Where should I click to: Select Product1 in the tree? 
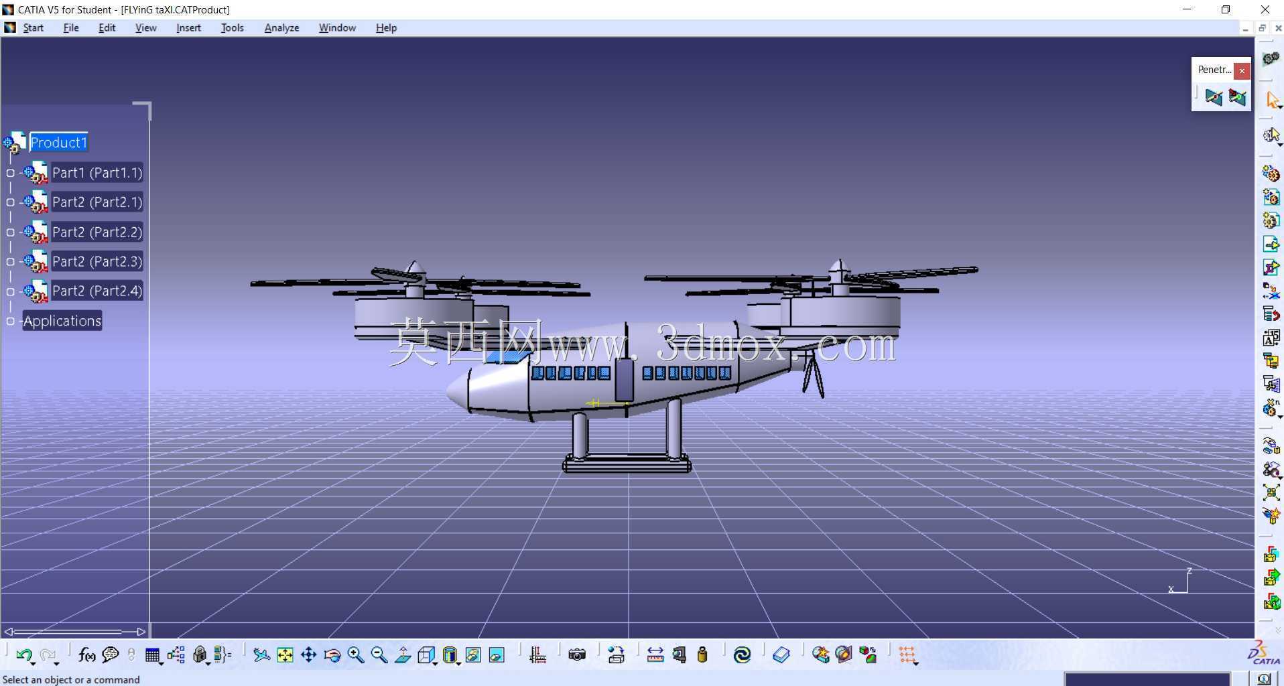58,143
